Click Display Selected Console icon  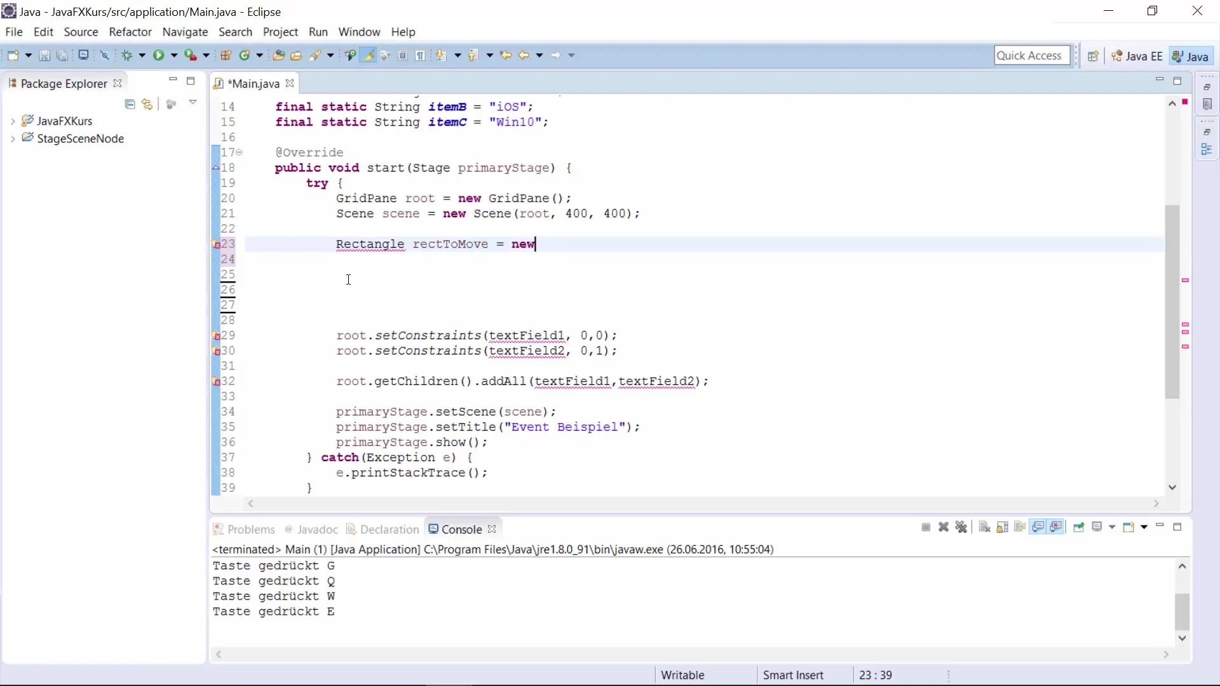point(1097,527)
